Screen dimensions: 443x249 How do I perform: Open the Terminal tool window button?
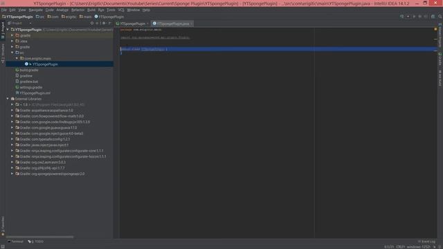click(15, 241)
